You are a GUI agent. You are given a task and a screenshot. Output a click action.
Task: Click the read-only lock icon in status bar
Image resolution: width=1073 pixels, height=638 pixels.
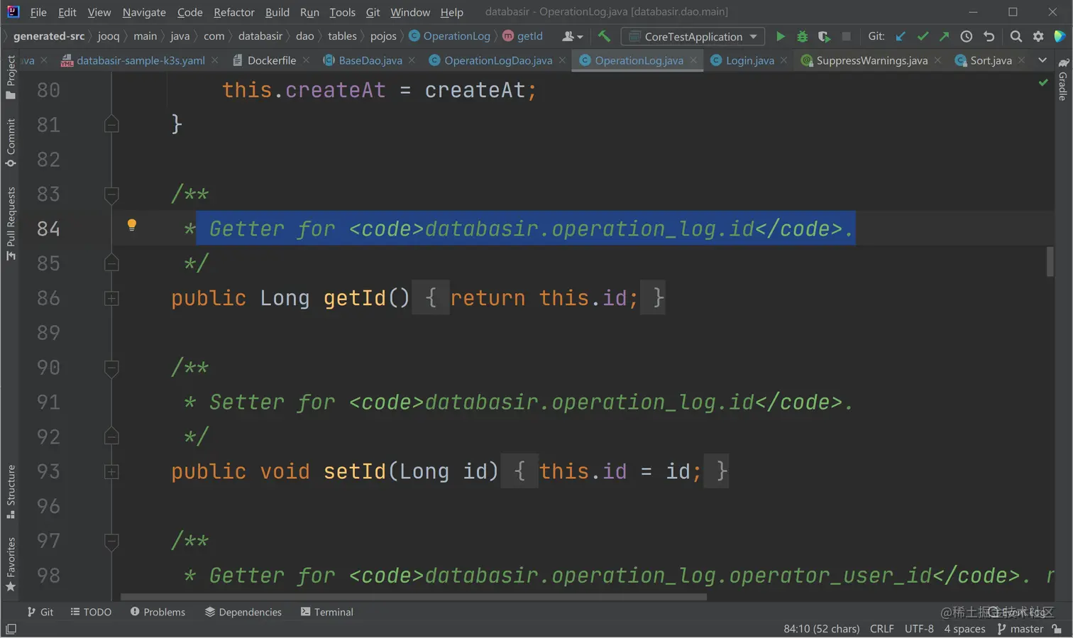coord(1057,629)
